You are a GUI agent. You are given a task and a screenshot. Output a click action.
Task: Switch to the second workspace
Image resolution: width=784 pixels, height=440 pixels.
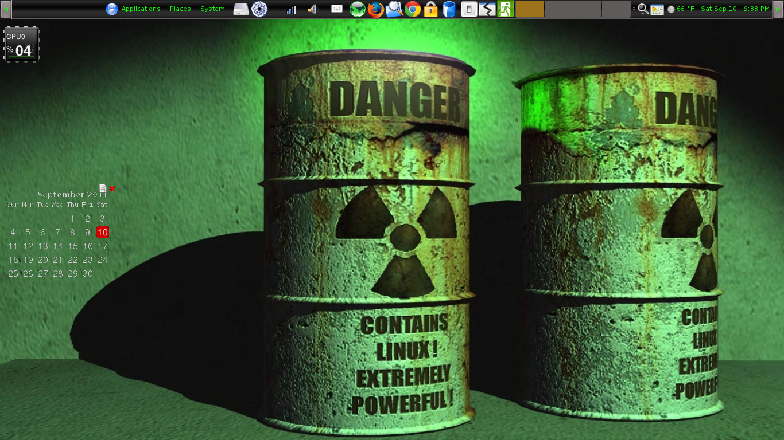click(x=558, y=9)
